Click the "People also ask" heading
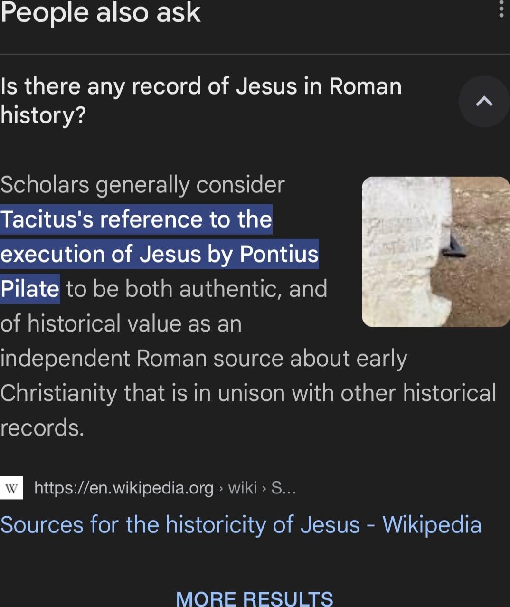The width and height of the screenshot is (510, 607). (x=101, y=12)
